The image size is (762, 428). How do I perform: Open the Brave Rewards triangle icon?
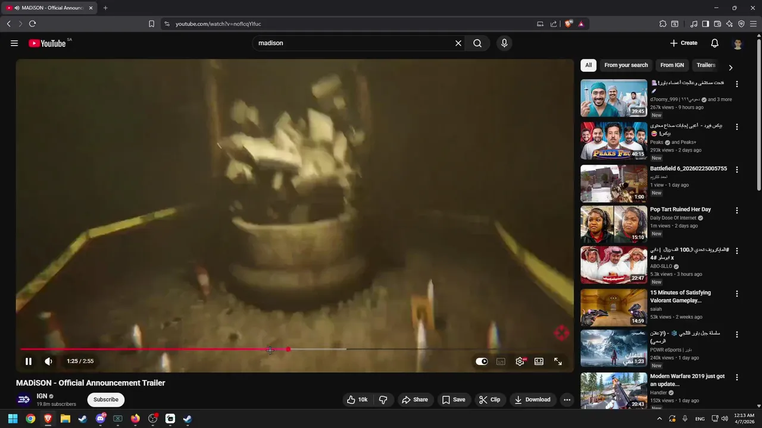pos(581,24)
